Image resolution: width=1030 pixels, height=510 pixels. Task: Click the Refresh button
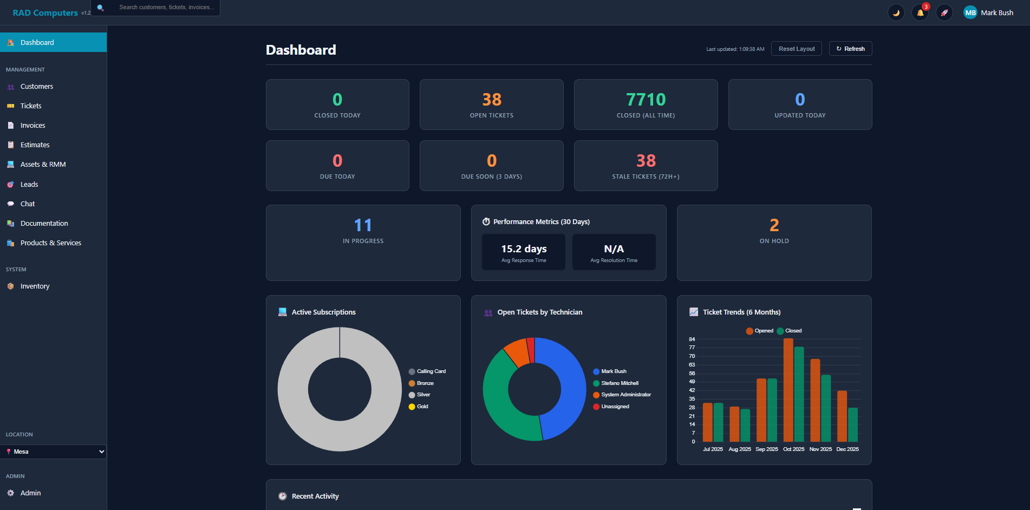click(x=850, y=49)
